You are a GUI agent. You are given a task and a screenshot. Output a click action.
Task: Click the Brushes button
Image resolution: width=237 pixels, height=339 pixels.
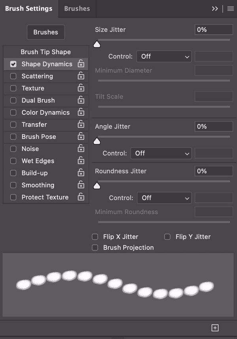coord(46,32)
